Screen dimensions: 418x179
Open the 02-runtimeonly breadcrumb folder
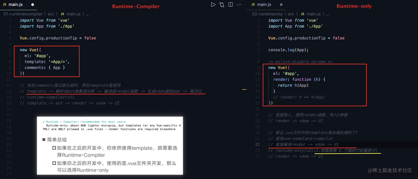click(267, 14)
